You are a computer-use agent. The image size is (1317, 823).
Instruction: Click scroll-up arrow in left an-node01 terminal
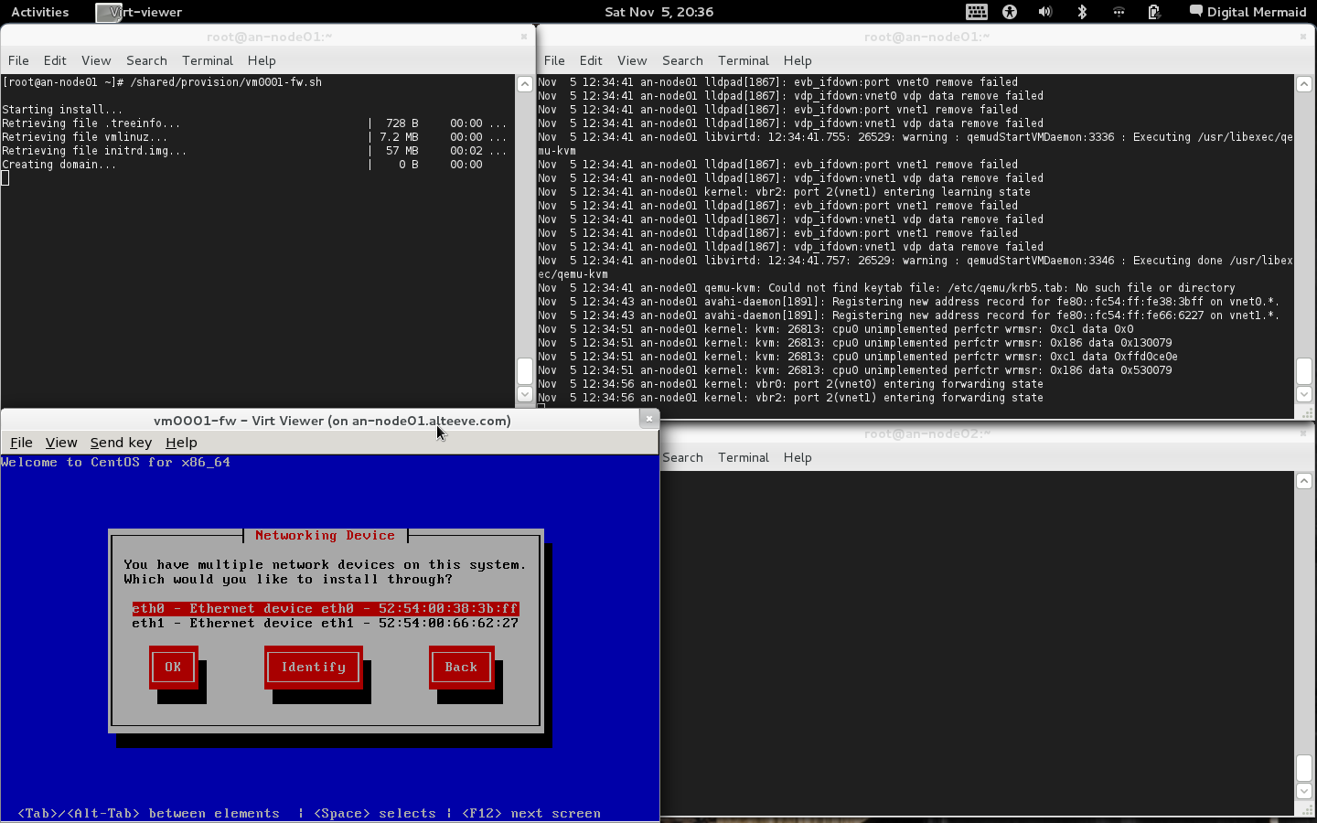tap(525, 84)
